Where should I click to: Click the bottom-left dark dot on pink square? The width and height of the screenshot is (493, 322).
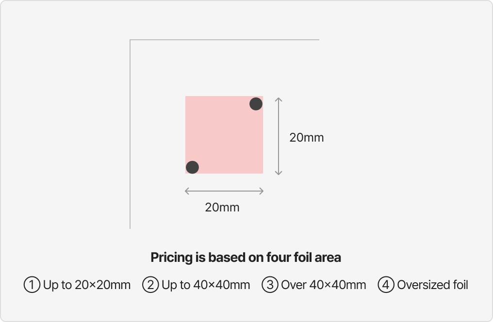[x=193, y=167]
